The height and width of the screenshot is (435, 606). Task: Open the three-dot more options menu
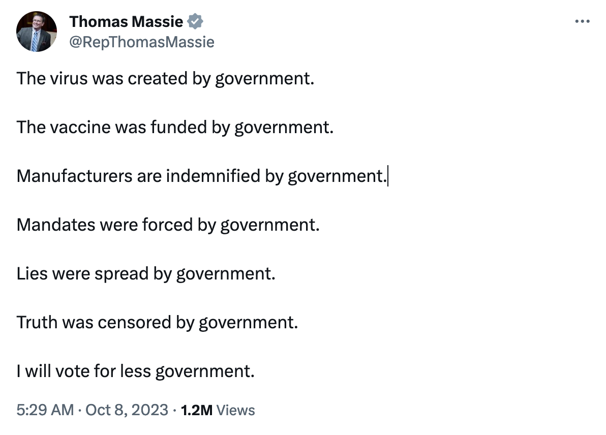tap(582, 21)
